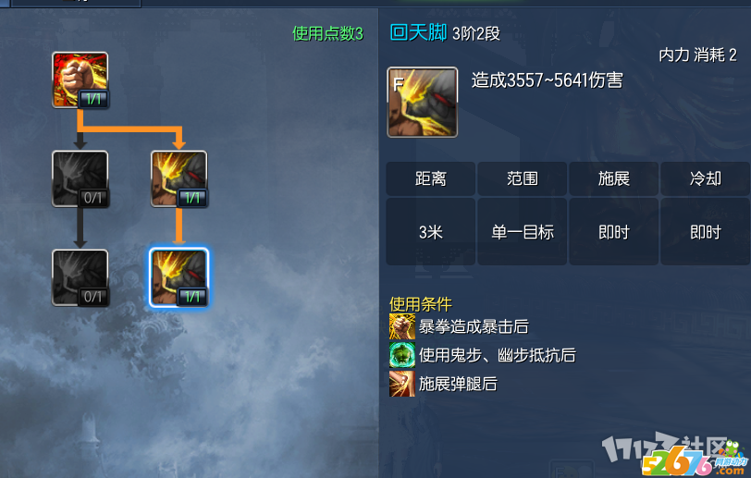This screenshot has height=478, width=751.
Task: Click the 0/1 counter on bottom grey node
Action: point(93,297)
